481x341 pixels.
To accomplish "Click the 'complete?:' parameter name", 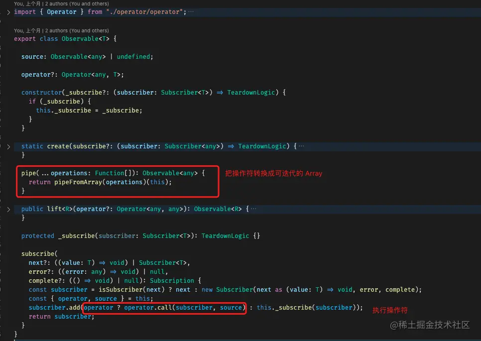I will pos(47,281).
